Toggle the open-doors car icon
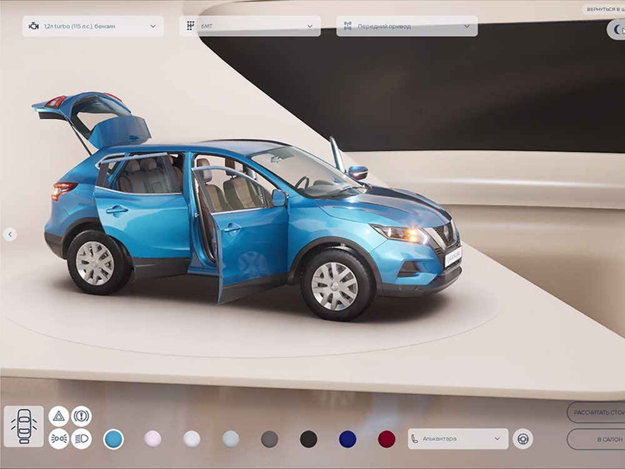The height and width of the screenshot is (469, 625). tap(24, 426)
